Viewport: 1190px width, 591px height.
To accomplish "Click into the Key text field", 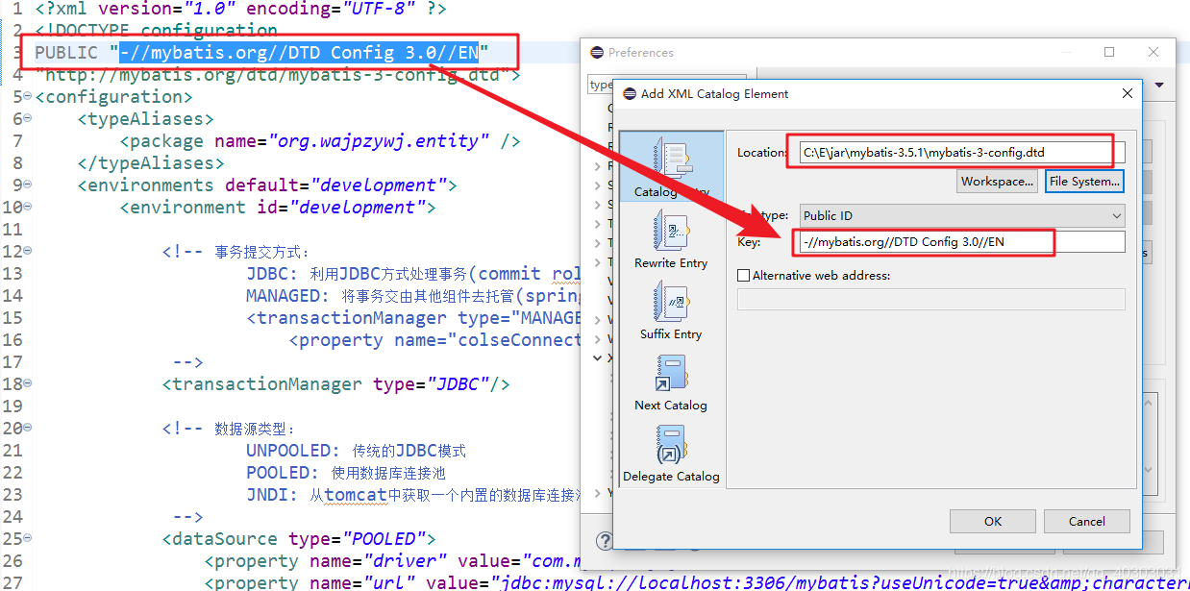I will click(x=961, y=242).
